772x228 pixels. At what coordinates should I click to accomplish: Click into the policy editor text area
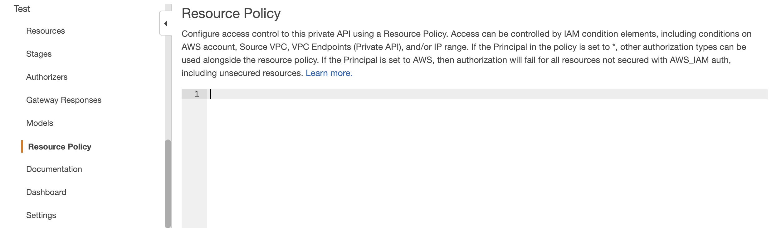(468, 94)
